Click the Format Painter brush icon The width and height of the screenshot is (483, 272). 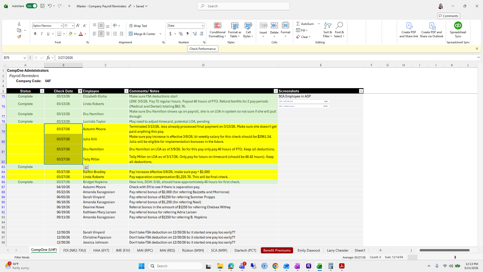pyautogui.click(x=19, y=37)
